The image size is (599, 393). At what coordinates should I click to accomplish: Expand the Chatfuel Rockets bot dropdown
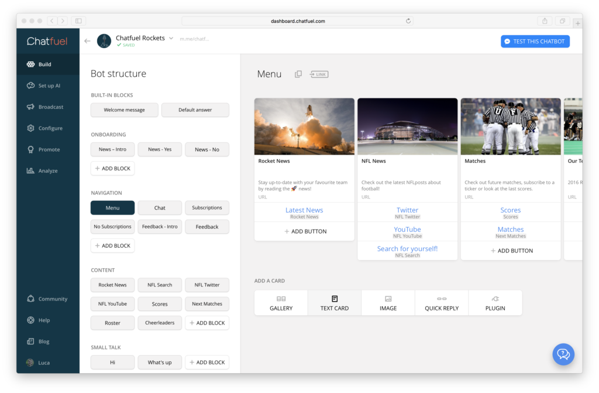[x=171, y=38]
